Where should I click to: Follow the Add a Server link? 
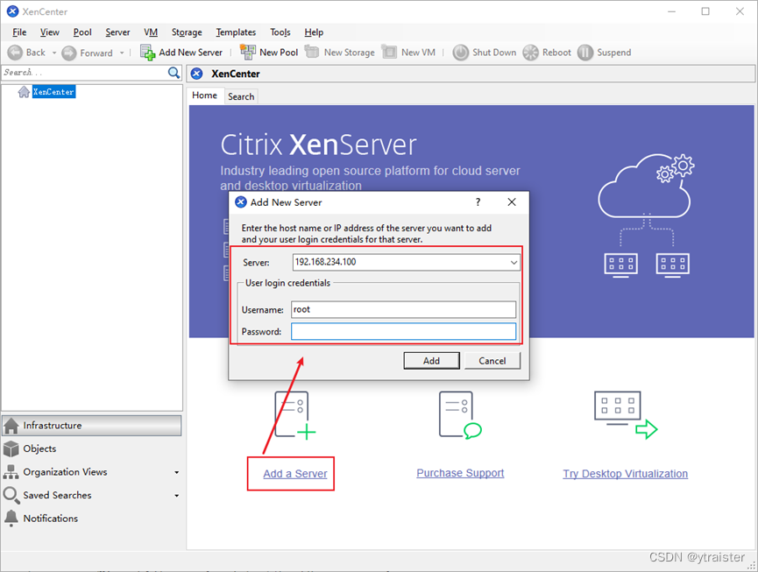295,474
